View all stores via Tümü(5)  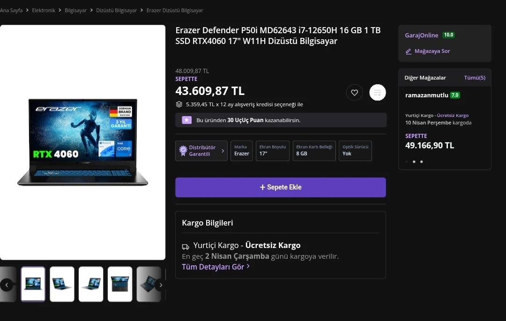coord(474,78)
